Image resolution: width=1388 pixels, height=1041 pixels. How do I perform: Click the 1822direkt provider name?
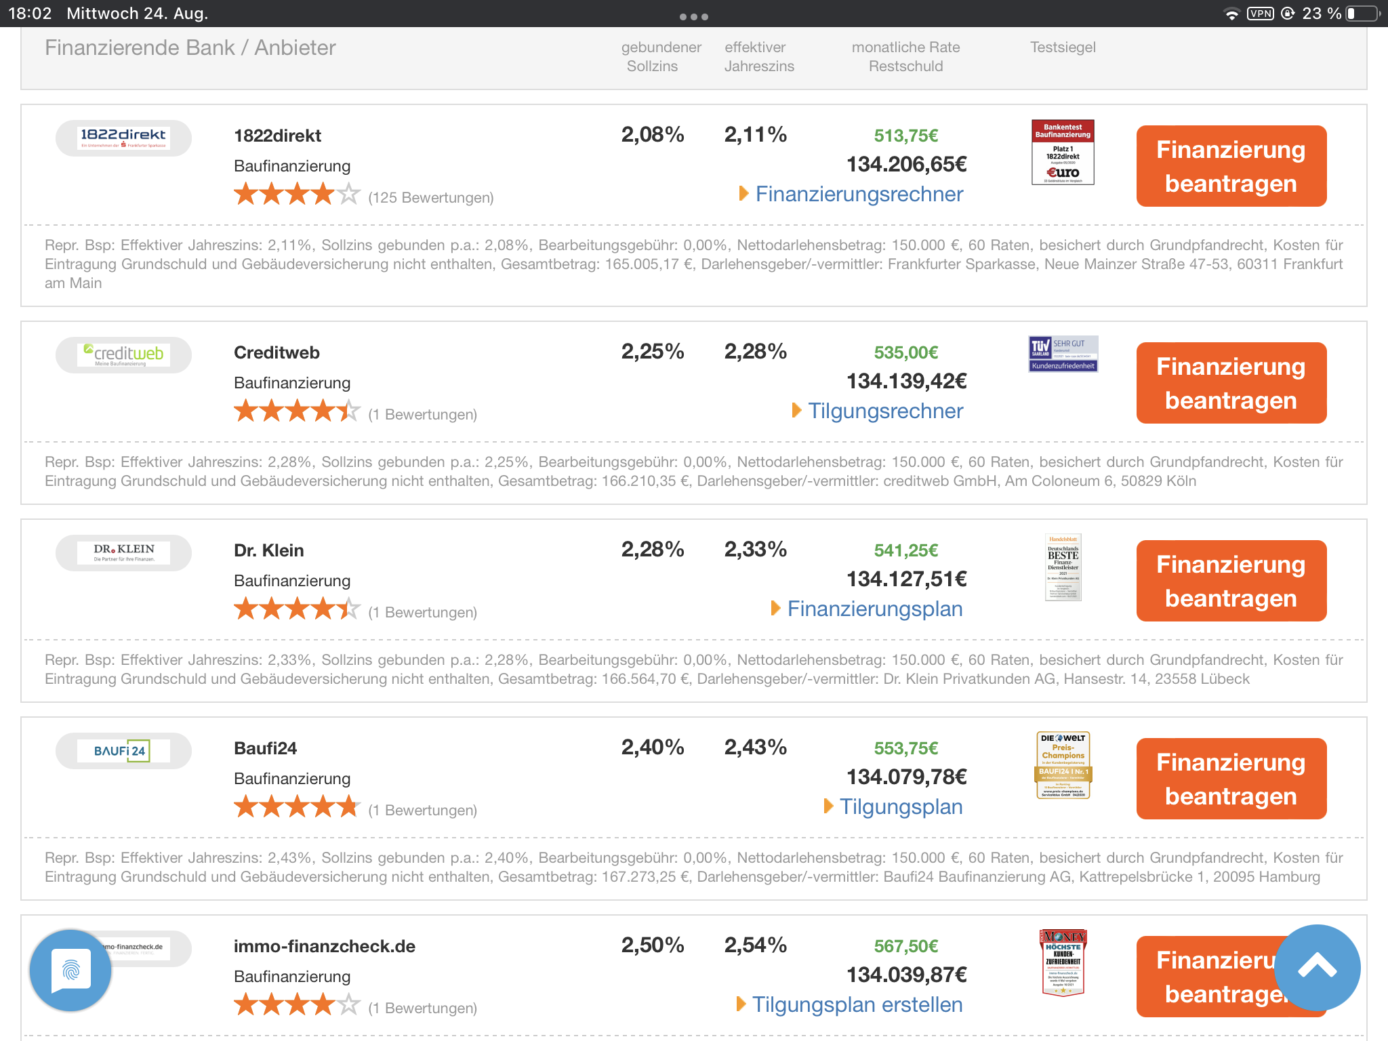coord(277,136)
